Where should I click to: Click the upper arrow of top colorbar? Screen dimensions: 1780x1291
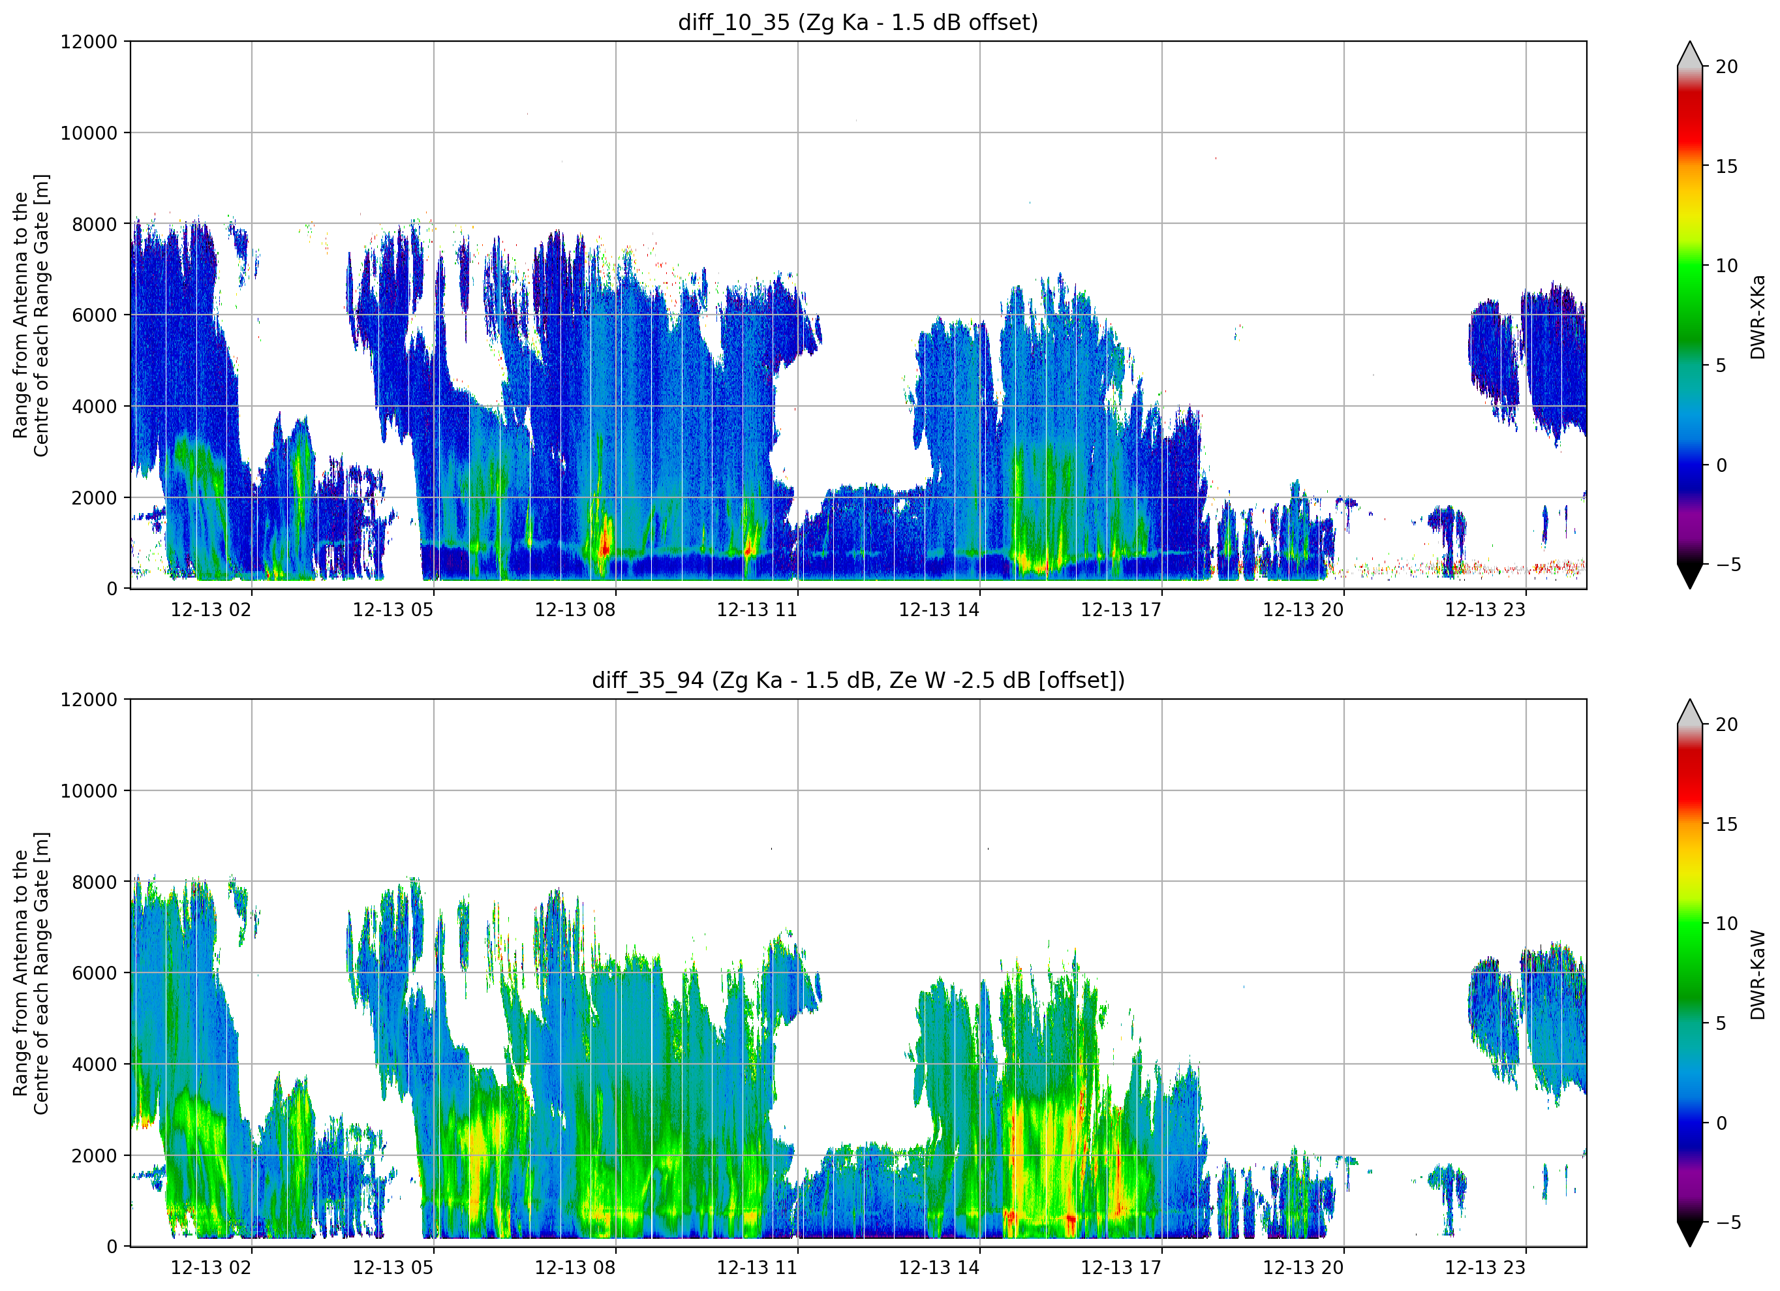pyautogui.click(x=1690, y=54)
